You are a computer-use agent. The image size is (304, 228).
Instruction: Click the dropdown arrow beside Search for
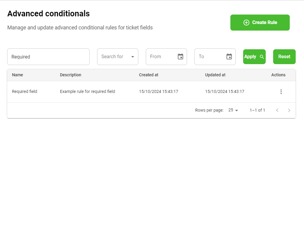point(133,57)
